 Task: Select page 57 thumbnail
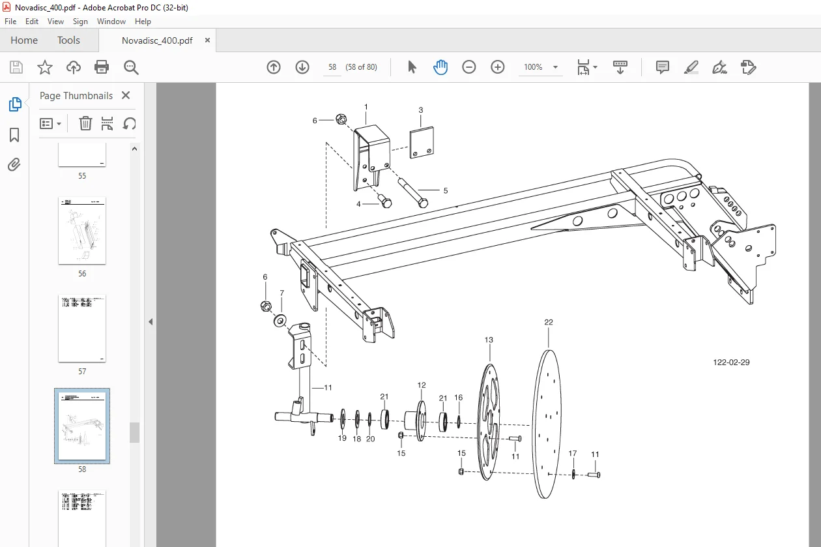pos(82,329)
